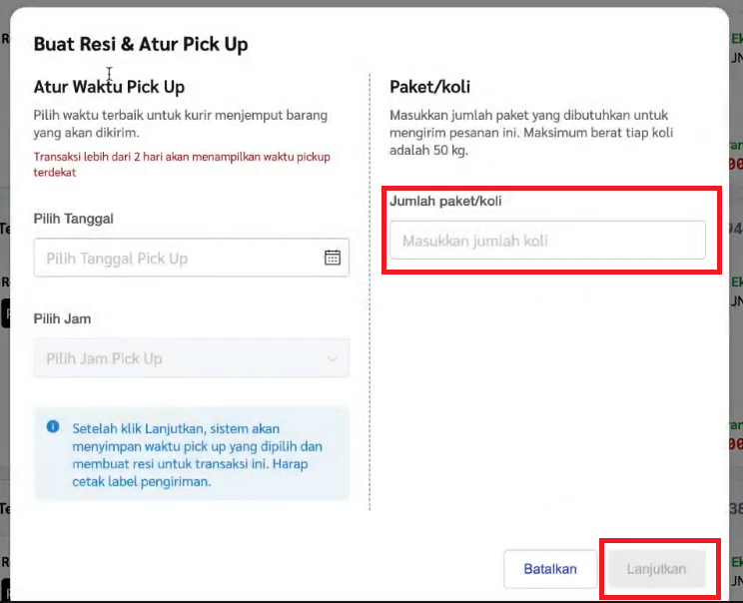
Task: Click the blue info icon in notice box
Action: point(53,426)
